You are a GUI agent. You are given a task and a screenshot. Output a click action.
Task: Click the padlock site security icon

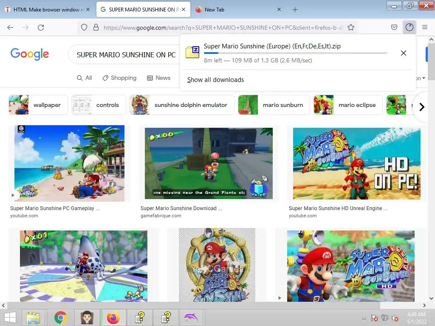tap(96, 27)
